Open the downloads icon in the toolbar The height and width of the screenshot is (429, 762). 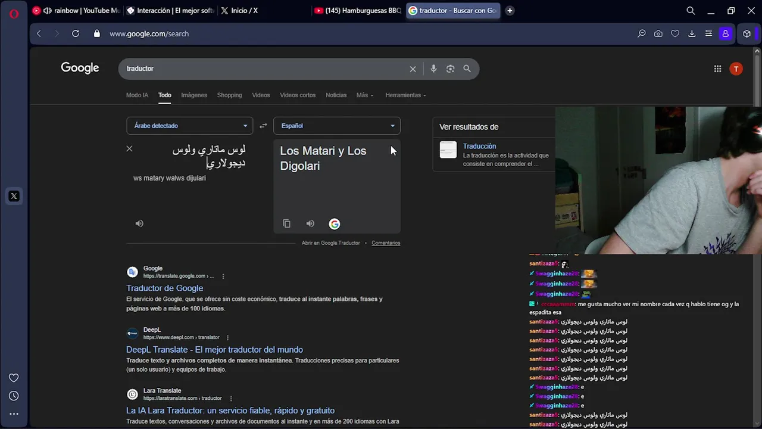tap(692, 34)
